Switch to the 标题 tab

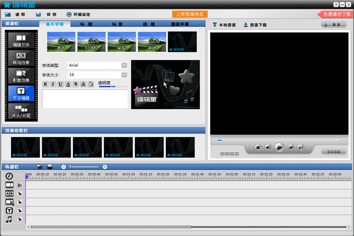tap(86, 24)
